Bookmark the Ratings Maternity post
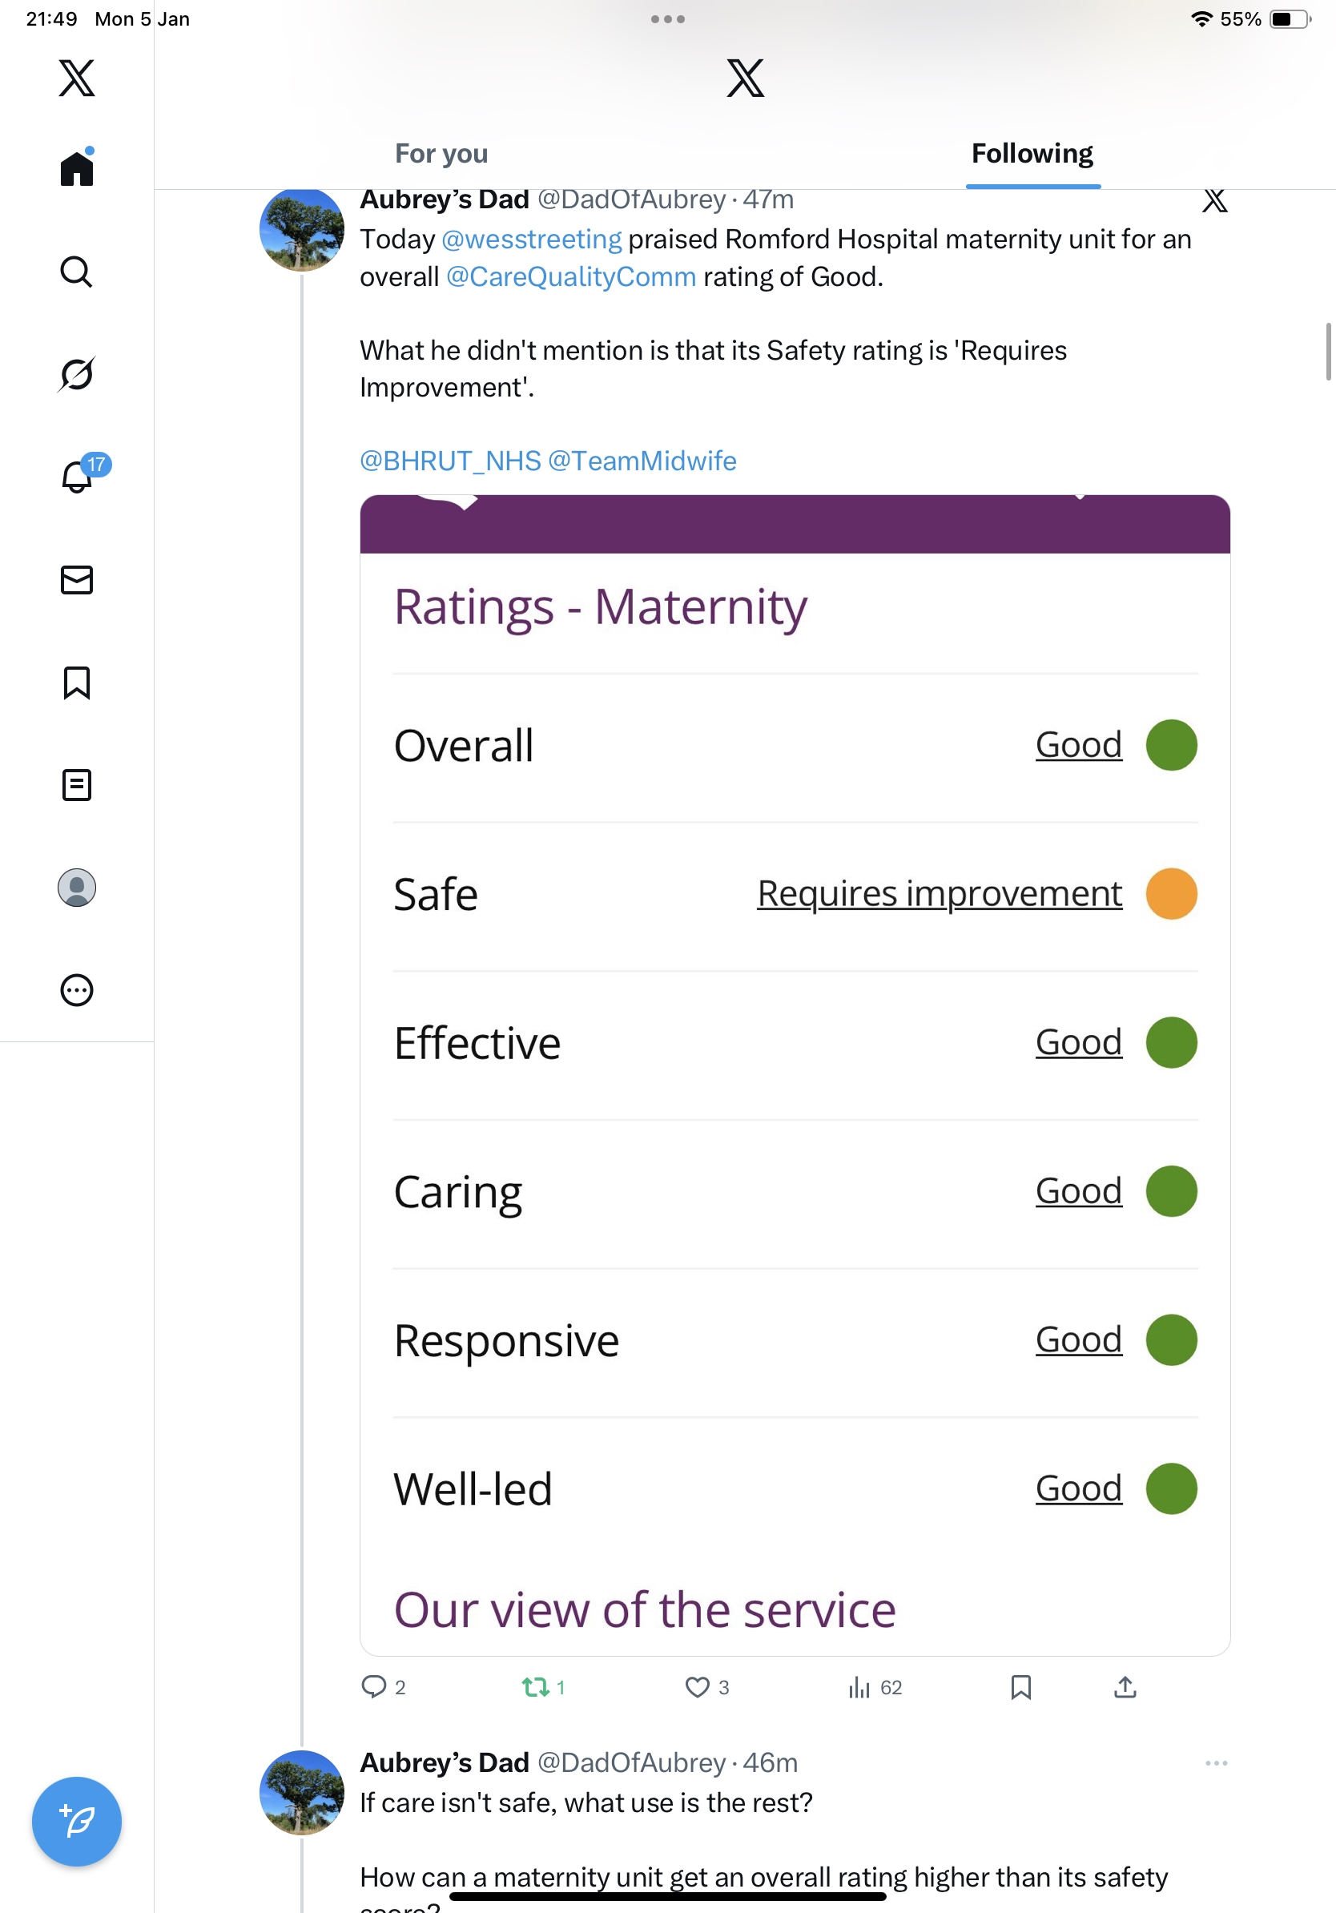This screenshot has width=1336, height=1913. [x=1020, y=1687]
